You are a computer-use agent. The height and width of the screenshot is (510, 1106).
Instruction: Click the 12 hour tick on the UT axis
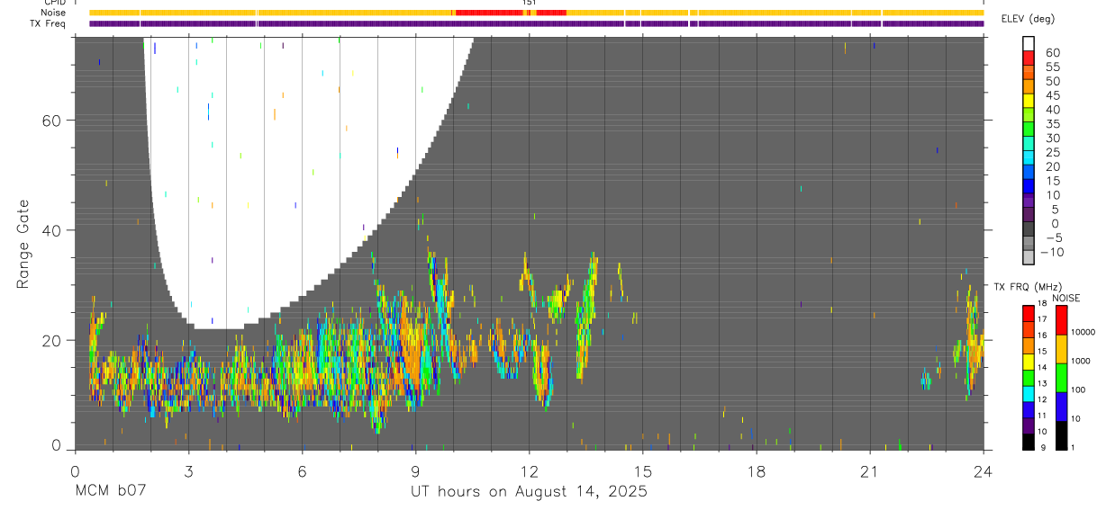click(x=529, y=471)
